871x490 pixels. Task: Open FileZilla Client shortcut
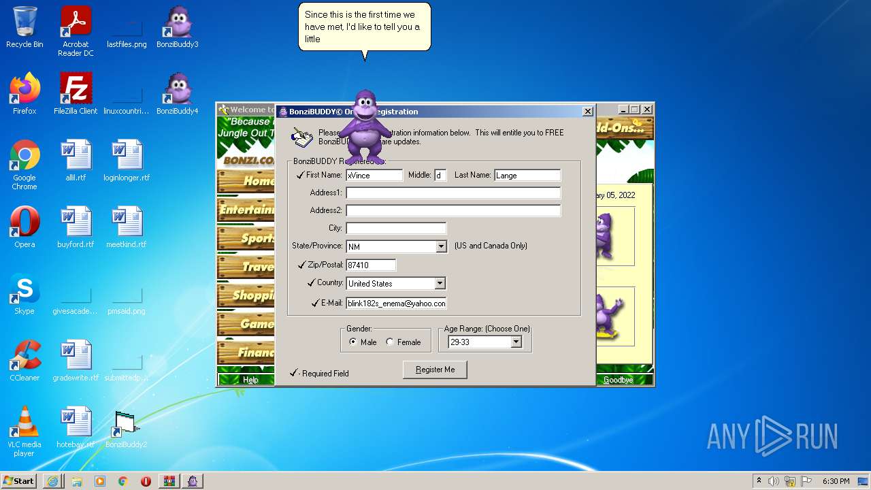point(76,94)
